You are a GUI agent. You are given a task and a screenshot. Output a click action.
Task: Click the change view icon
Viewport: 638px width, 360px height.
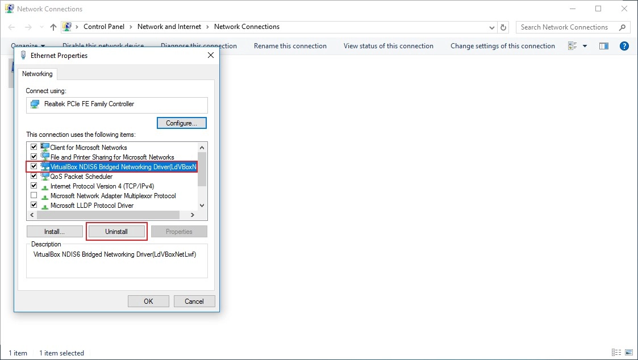coord(573,46)
